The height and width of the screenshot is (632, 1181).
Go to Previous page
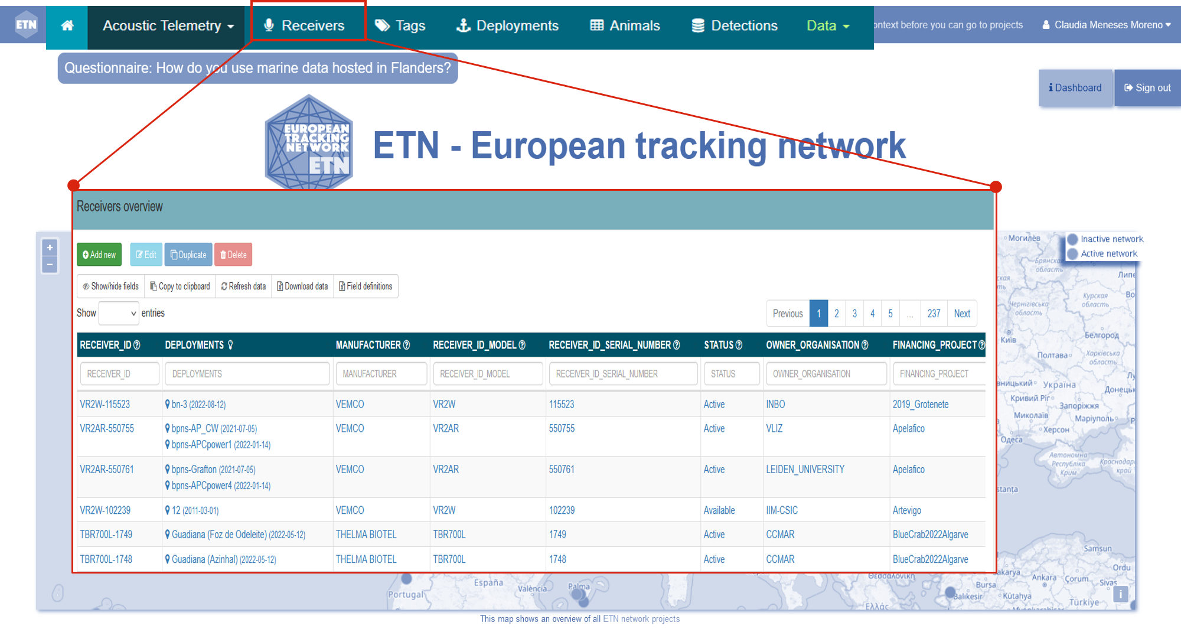(x=788, y=314)
